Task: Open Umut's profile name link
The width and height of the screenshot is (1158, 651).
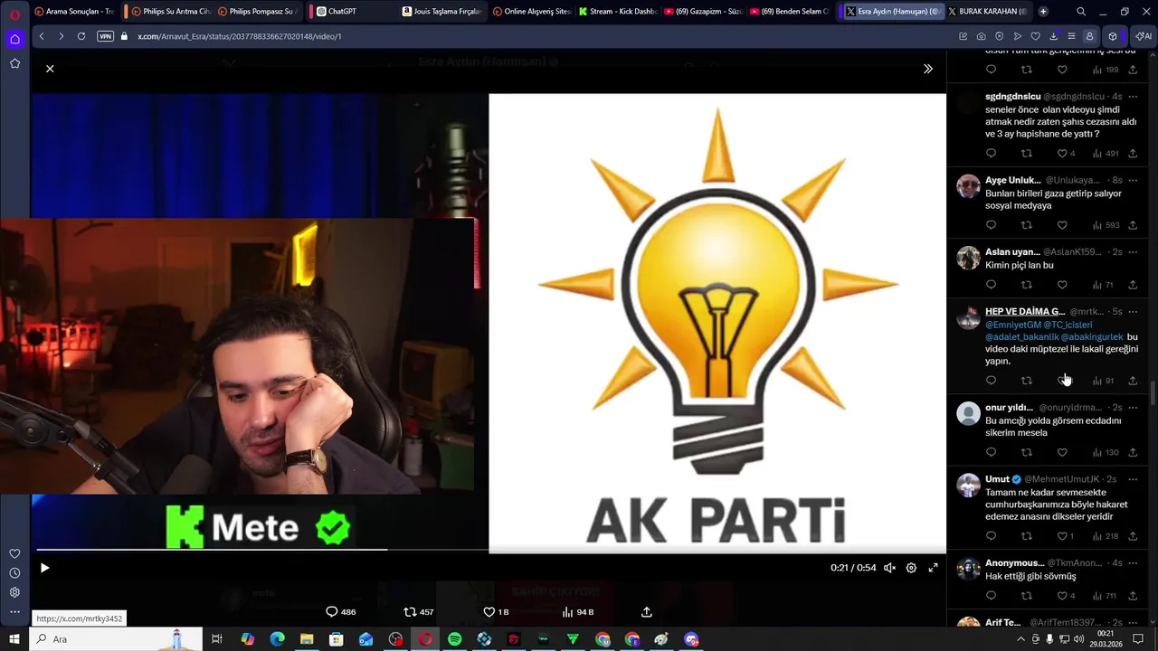Action: point(997,479)
